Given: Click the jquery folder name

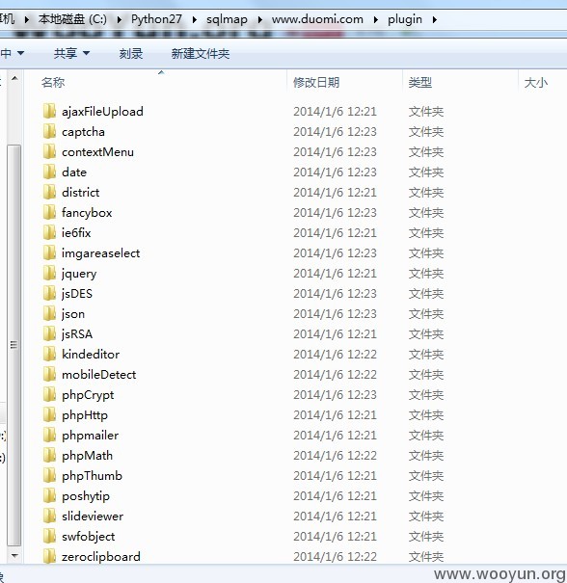Looking at the screenshot, I should 79,274.
